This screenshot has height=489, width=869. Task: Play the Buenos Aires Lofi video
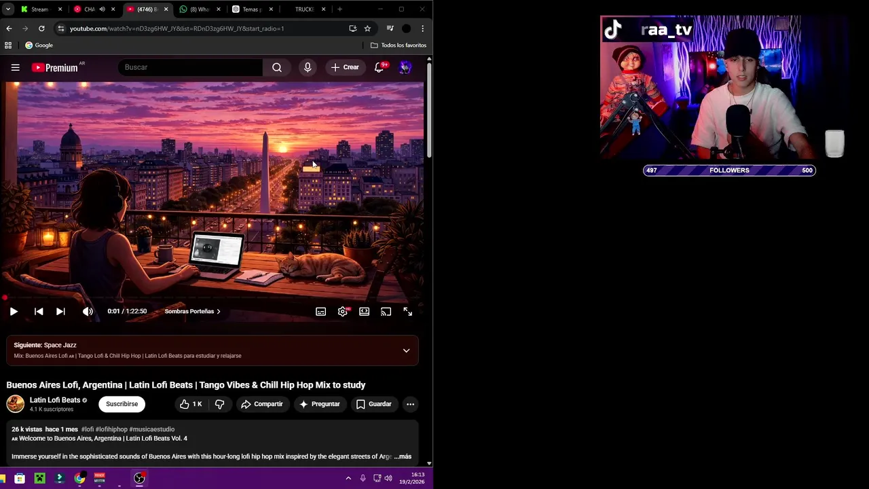pyautogui.click(x=14, y=311)
